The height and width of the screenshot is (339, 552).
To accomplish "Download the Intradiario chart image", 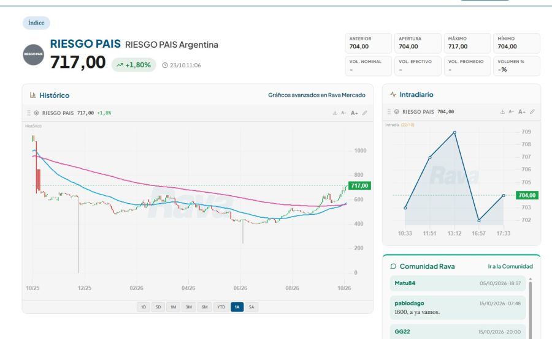I will pyautogui.click(x=502, y=112).
